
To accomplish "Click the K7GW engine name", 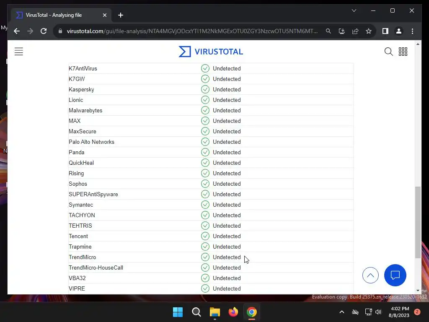I will [77, 79].
